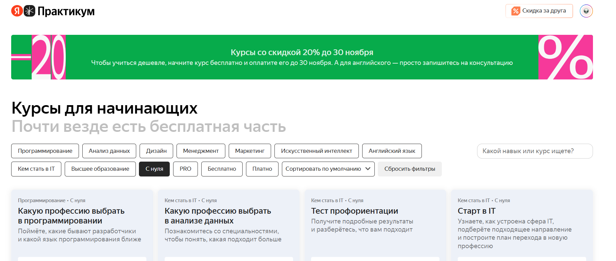This screenshot has width=616, height=261.
Task: Focus the skill or course search field
Action: pyautogui.click(x=534, y=151)
